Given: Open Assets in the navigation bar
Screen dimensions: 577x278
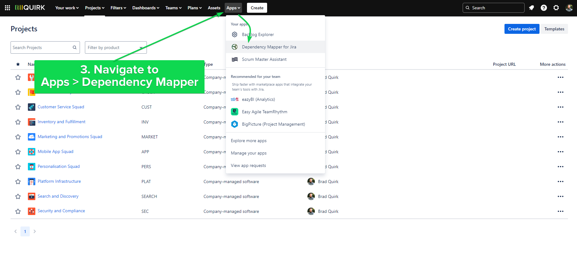Looking at the screenshot, I should coord(214,8).
